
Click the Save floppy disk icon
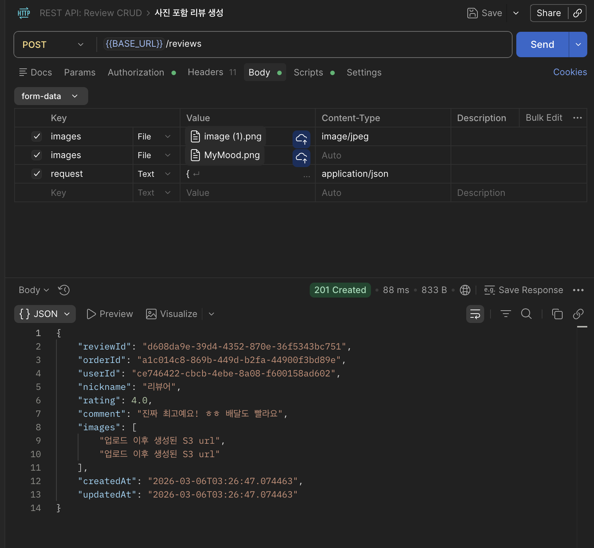pos(473,13)
